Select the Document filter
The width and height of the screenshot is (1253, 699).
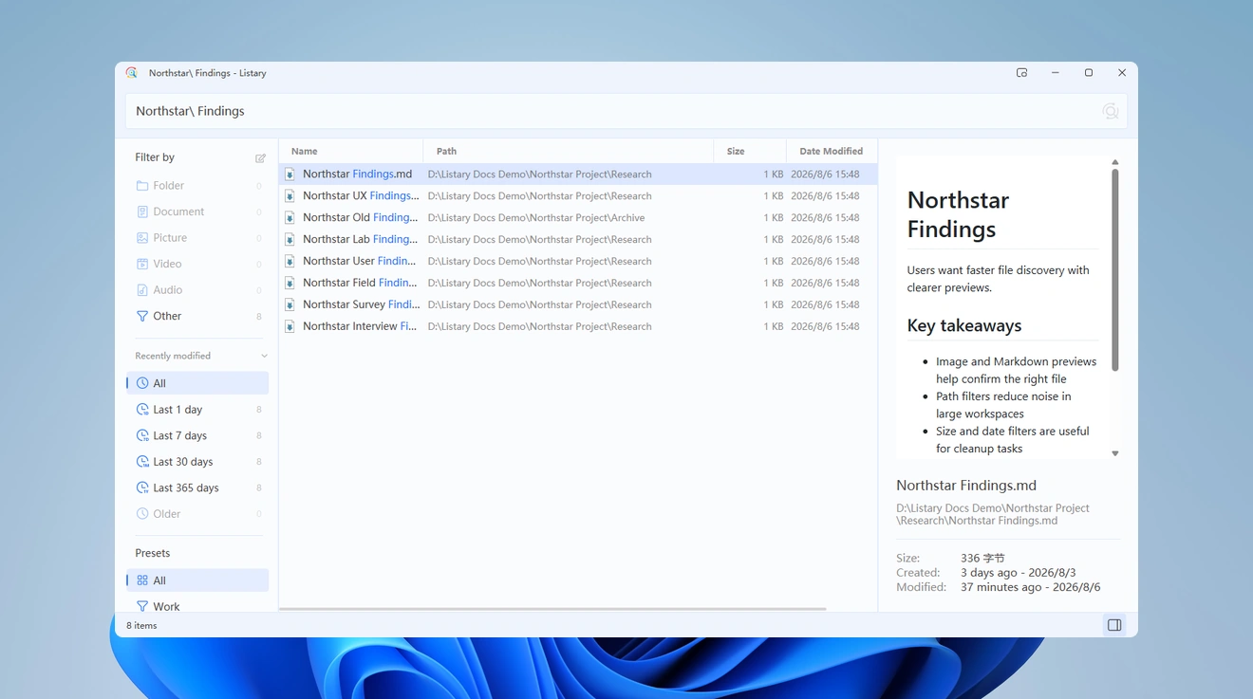click(197, 212)
